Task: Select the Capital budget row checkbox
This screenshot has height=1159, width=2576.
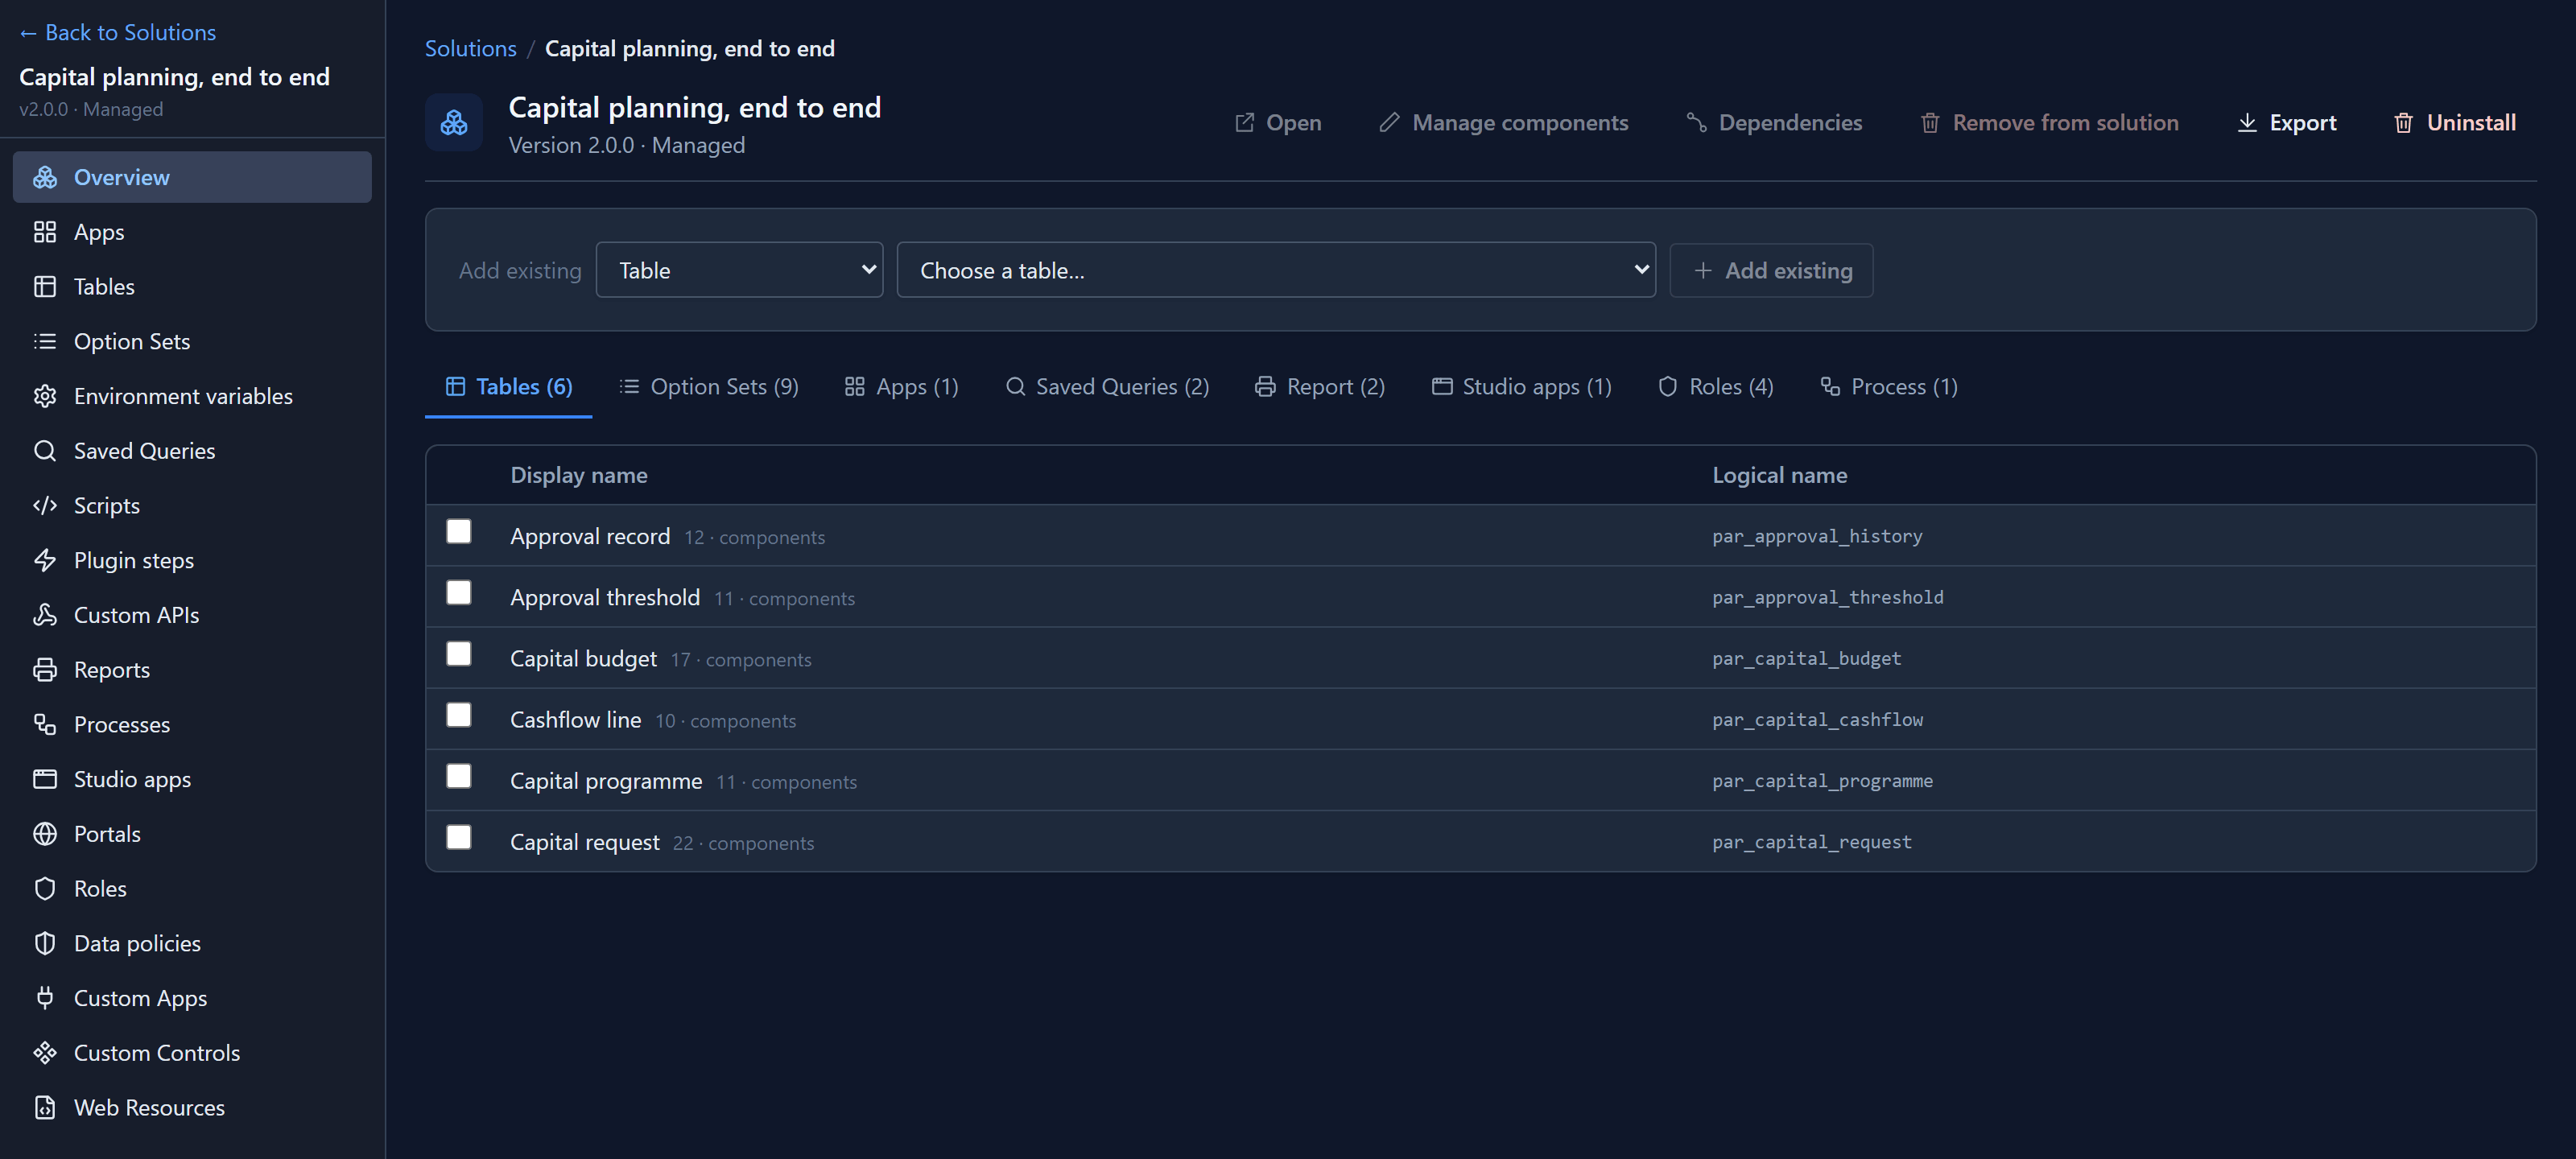Action: coord(459,653)
